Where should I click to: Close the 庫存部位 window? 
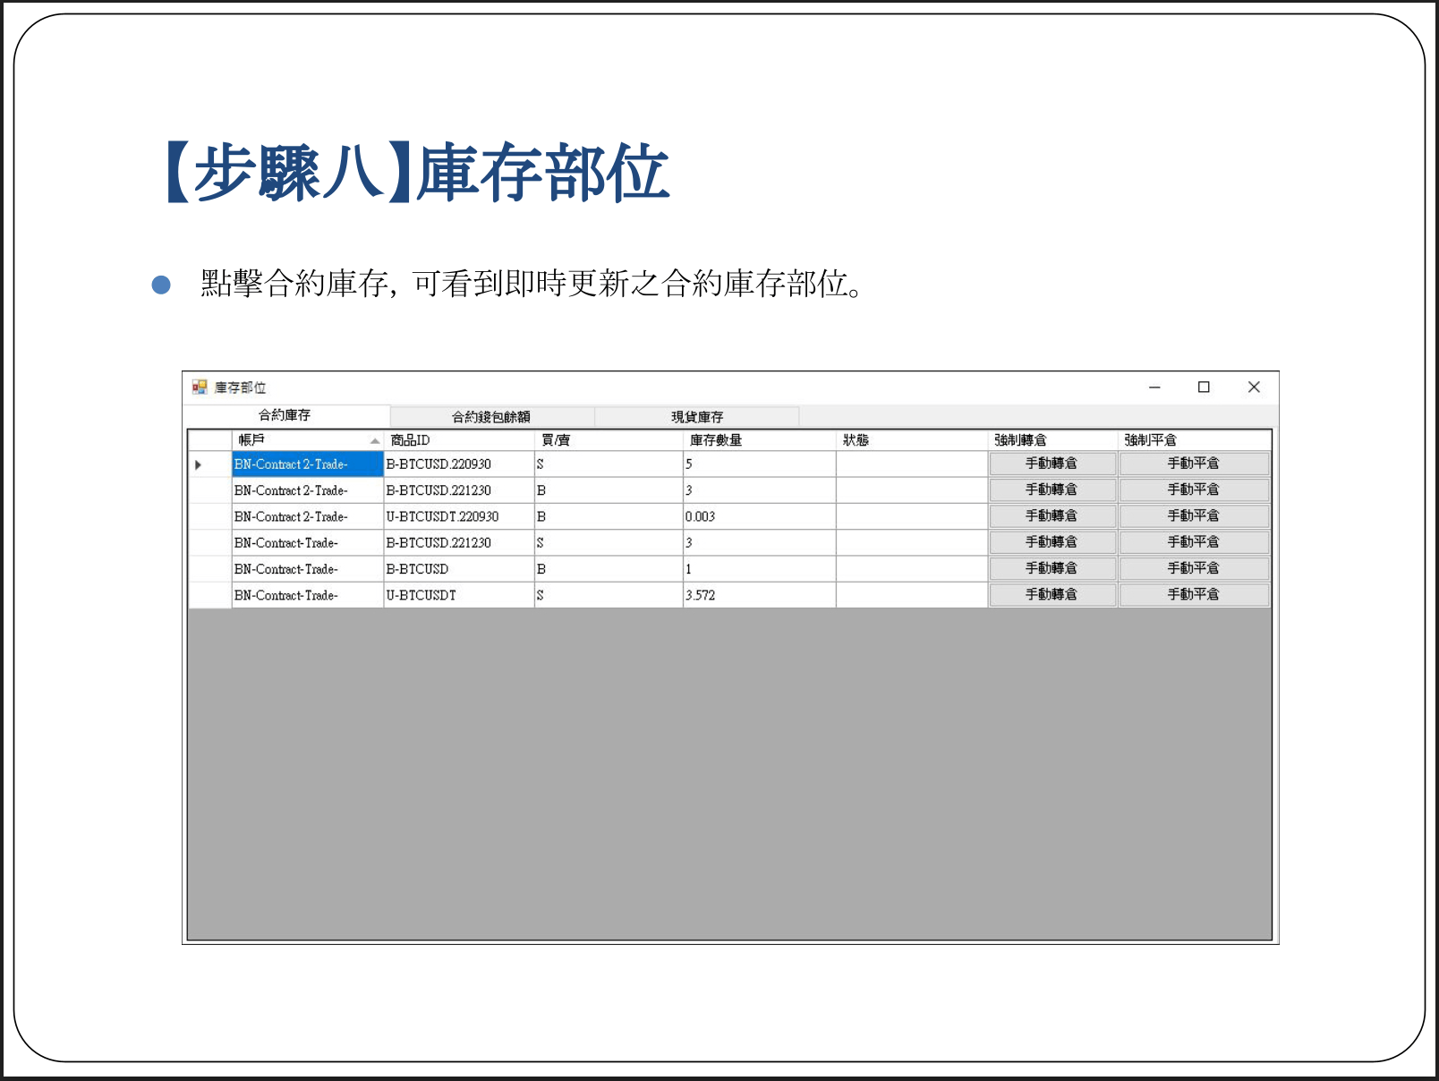[x=1254, y=387]
